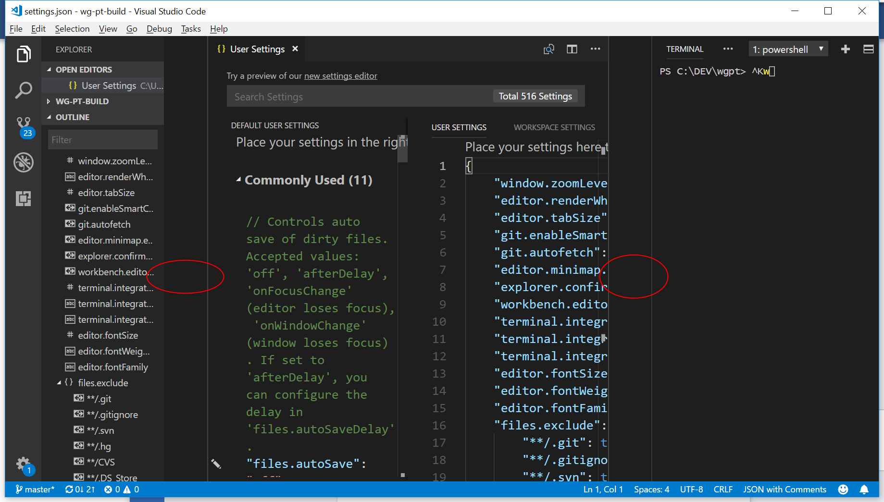Open the Debug menu
This screenshot has width=884, height=502.
(x=159, y=29)
